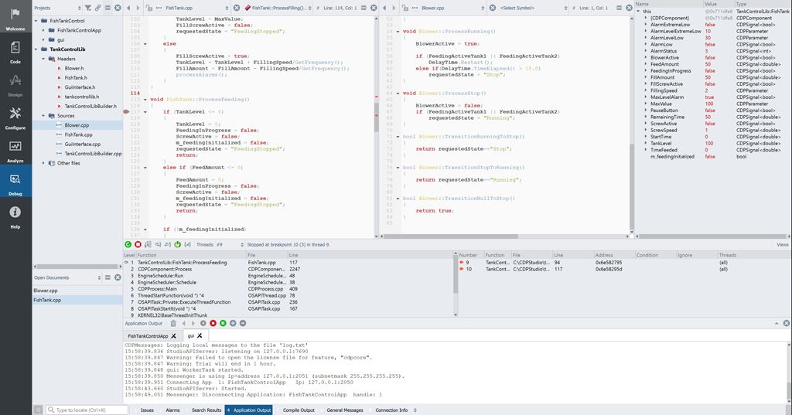Expand the FishTankControlApp tree node

[x=44, y=30]
